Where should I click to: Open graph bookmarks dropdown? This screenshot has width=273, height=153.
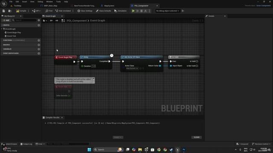tap(45, 21)
